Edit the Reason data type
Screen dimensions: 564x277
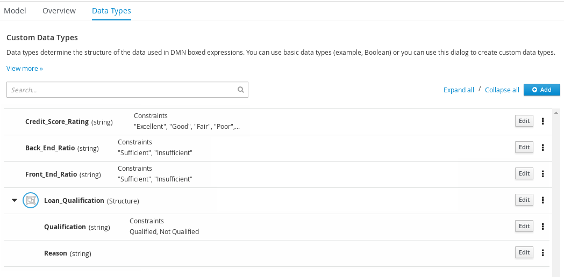pos(524,253)
